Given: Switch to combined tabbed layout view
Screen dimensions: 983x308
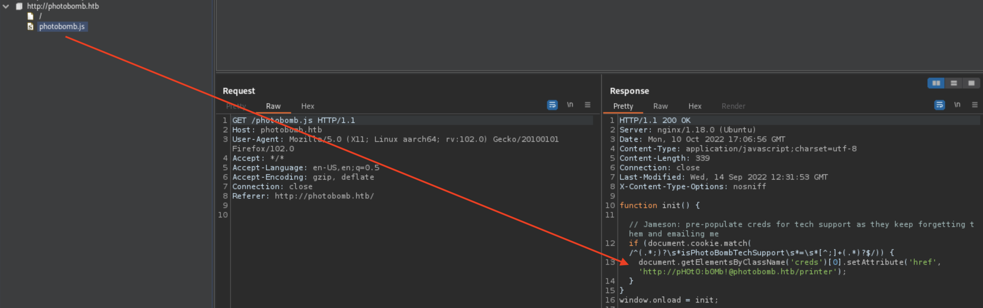Looking at the screenshot, I should tap(971, 83).
